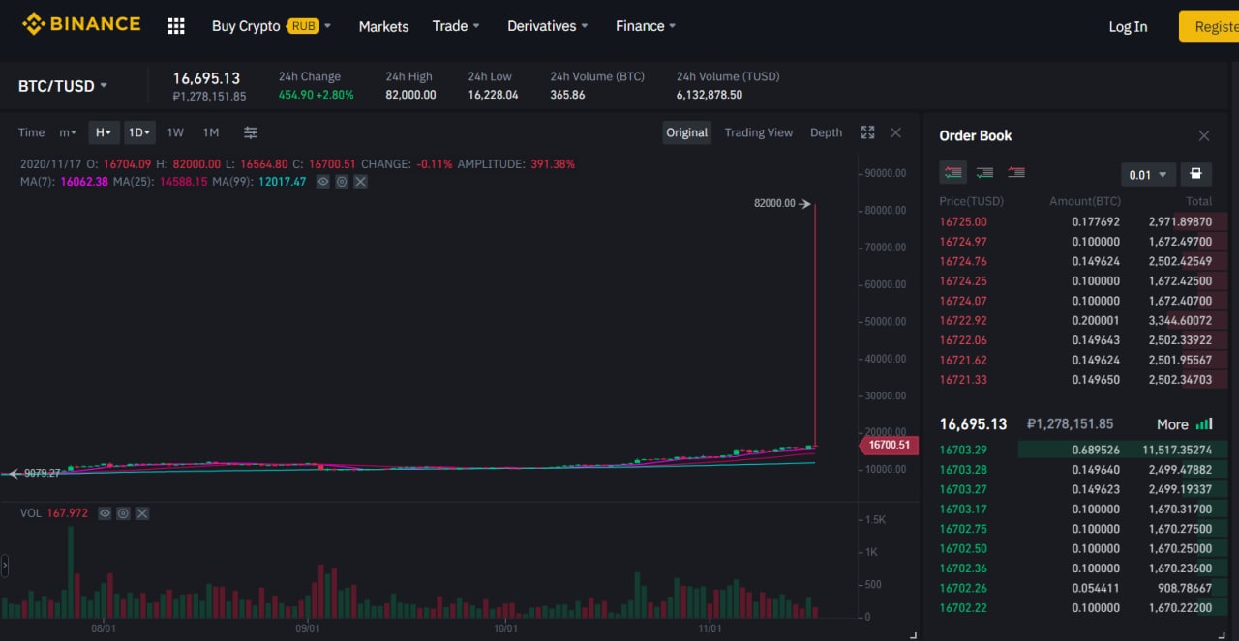Click the resize handle at volume chart corner
Viewport: 1239px width, 641px height.
(x=913, y=635)
